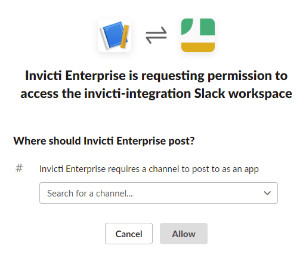Click the yellow bar of the workspace logo

(198, 47)
